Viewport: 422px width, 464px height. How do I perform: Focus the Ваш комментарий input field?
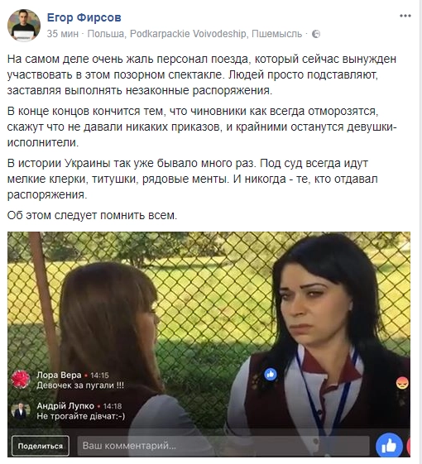[223, 445]
